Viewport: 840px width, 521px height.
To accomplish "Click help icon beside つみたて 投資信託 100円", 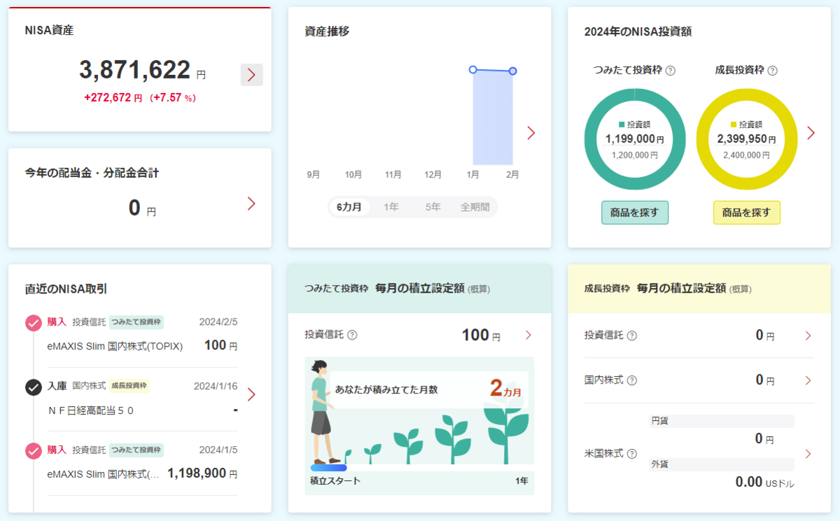I will (x=352, y=335).
